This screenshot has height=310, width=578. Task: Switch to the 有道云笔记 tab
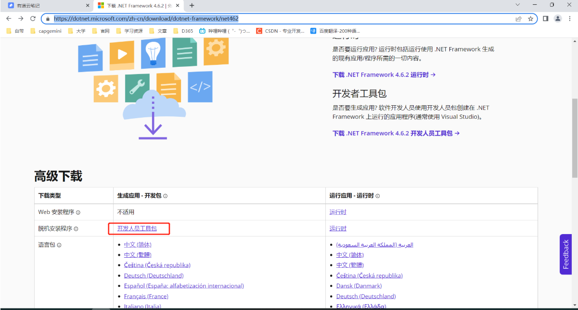[48, 5]
